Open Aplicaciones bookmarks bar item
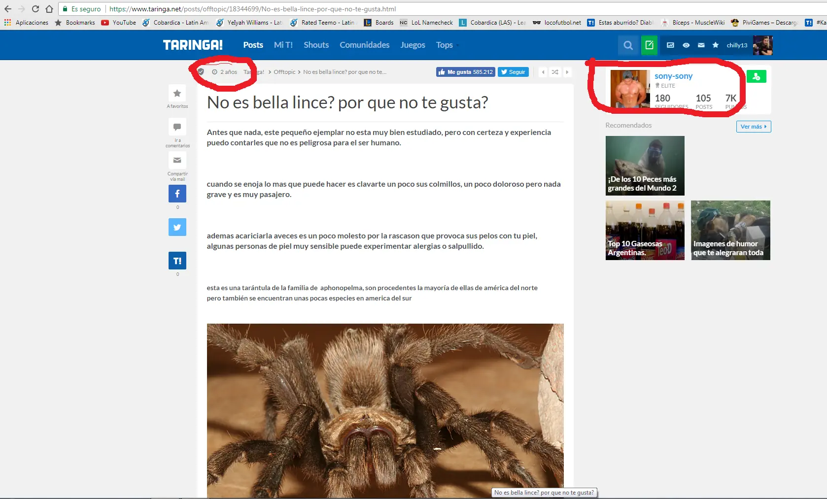The image size is (827, 499). (x=26, y=23)
